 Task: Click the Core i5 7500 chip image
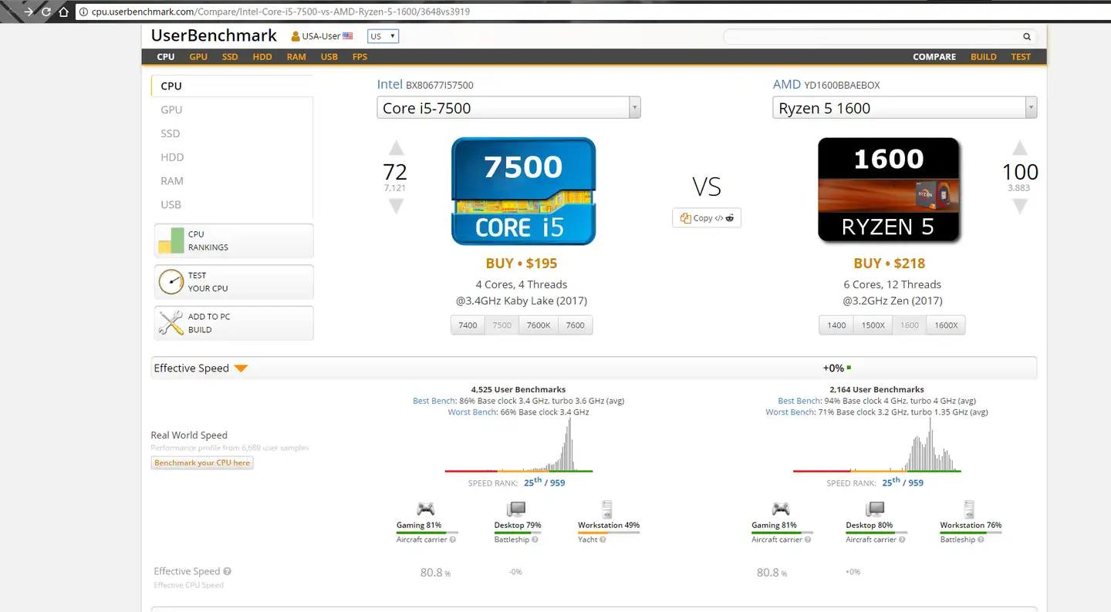(x=523, y=191)
